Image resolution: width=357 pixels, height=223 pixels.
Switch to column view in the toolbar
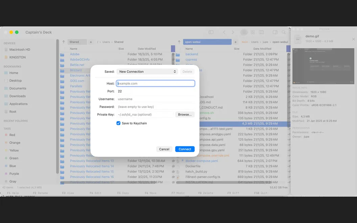pyautogui.click(x=261, y=32)
